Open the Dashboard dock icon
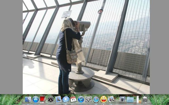Viewport: 169px width, 105px height. coord(51,99)
